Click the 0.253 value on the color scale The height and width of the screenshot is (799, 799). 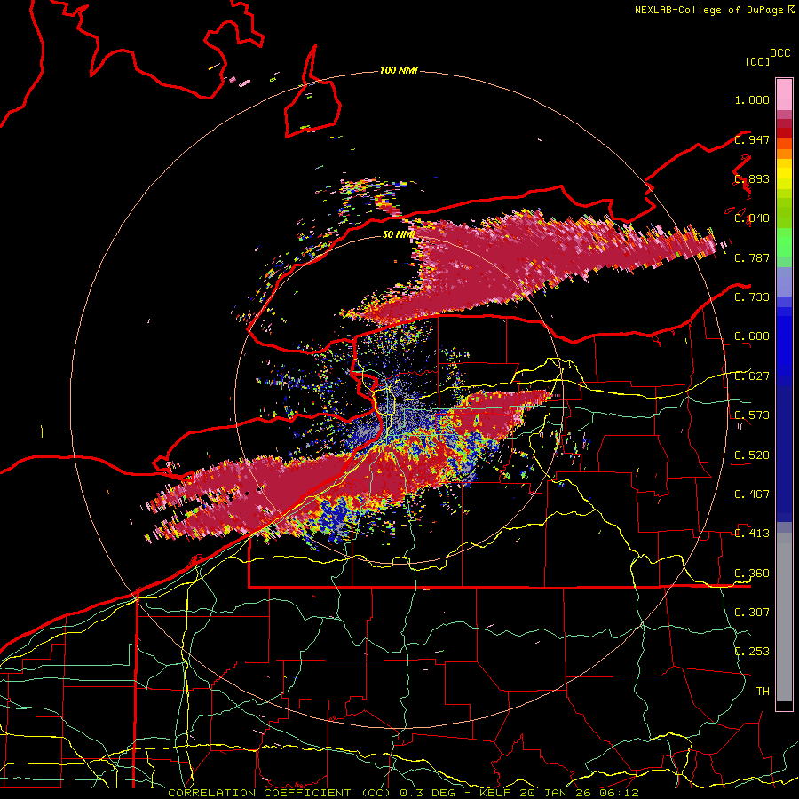[752, 652]
